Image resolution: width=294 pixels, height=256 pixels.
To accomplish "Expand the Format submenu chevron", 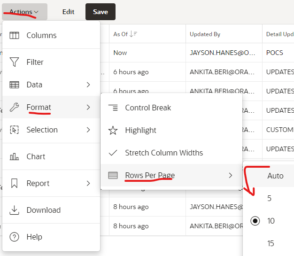I will pos(88,107).
